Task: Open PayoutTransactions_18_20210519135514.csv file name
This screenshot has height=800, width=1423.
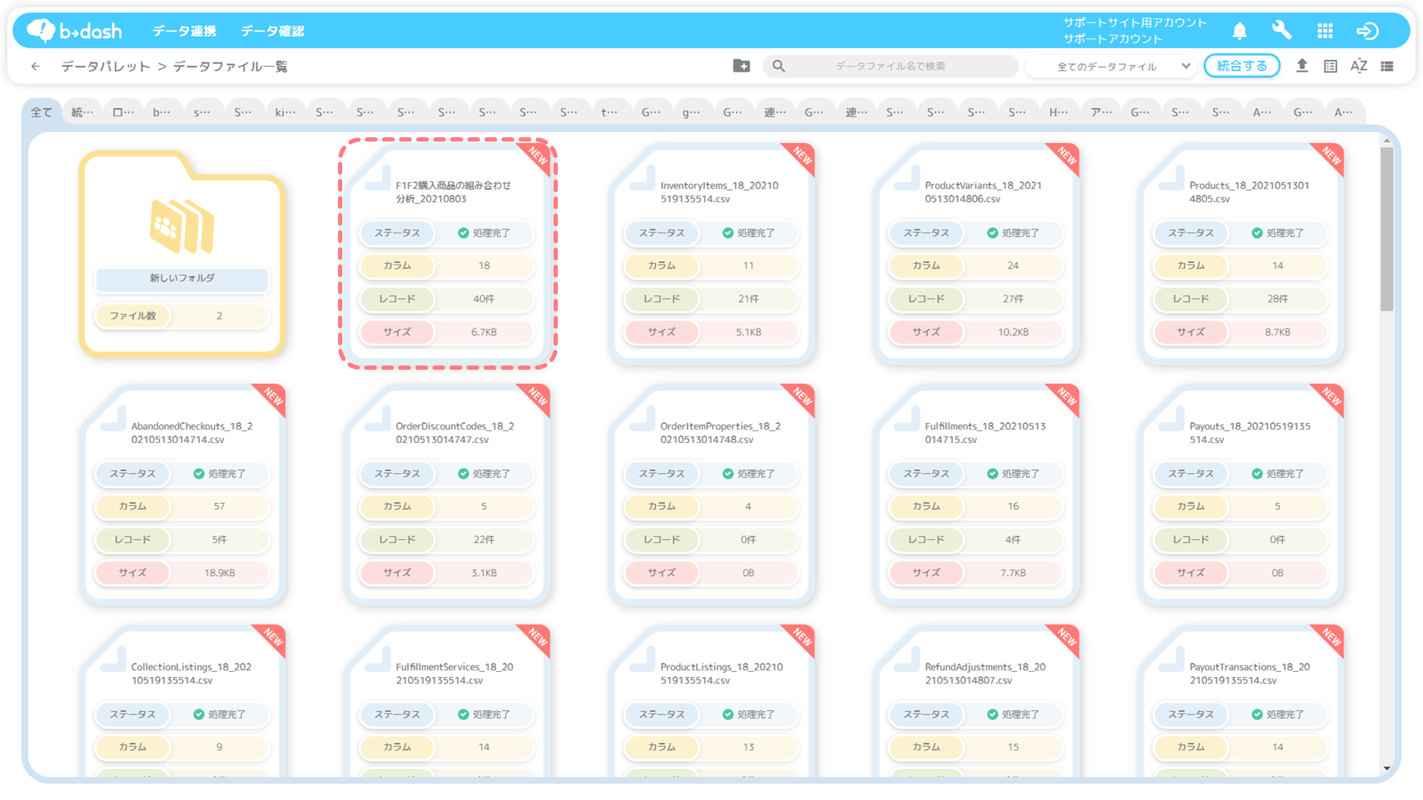Action: [x=1249, y=674]
